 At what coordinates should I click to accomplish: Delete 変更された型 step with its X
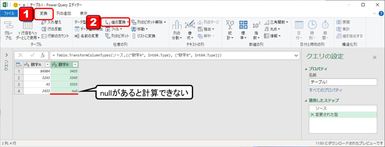coord(312,115)
